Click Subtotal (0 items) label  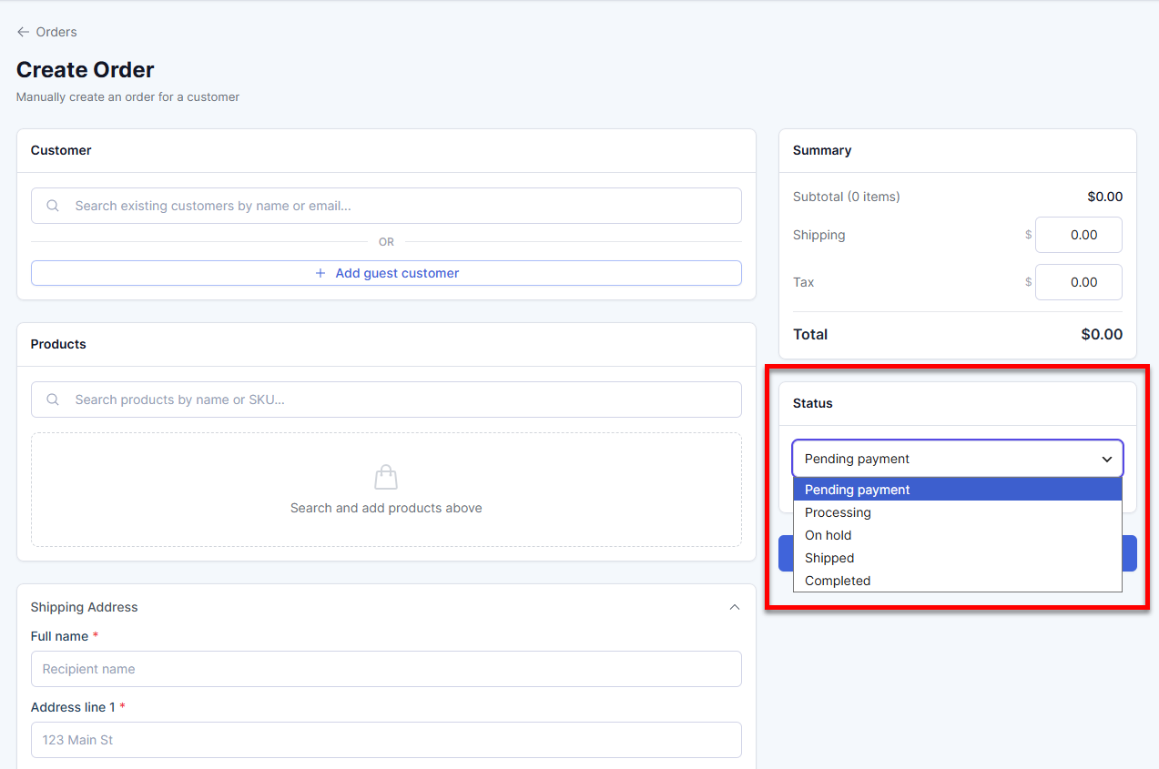coord(847,197)
